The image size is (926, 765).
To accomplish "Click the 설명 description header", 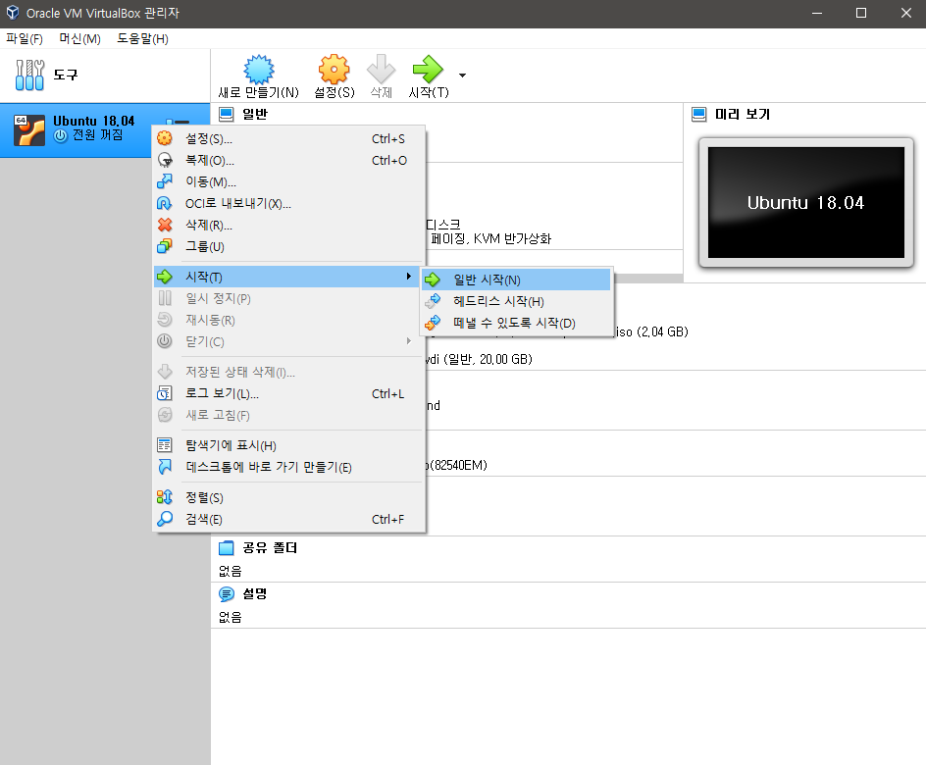I will (254, 593).
